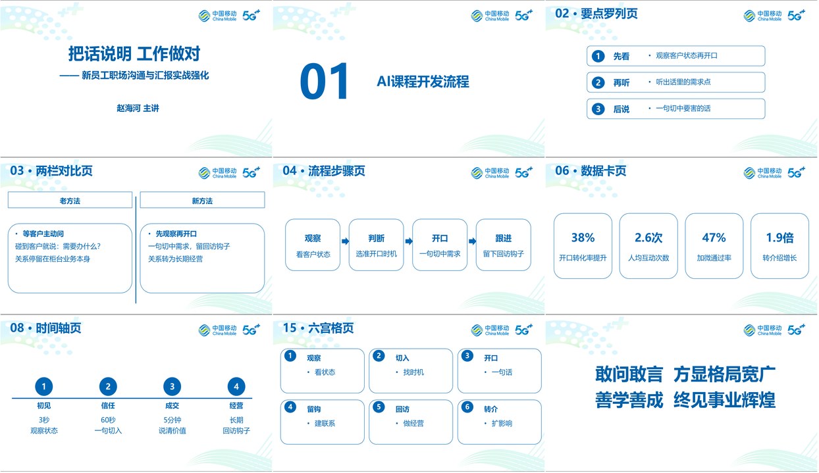819x473 pixels.
Task: Click the China Mobile logo on the title slide
Action: [218, 16]
